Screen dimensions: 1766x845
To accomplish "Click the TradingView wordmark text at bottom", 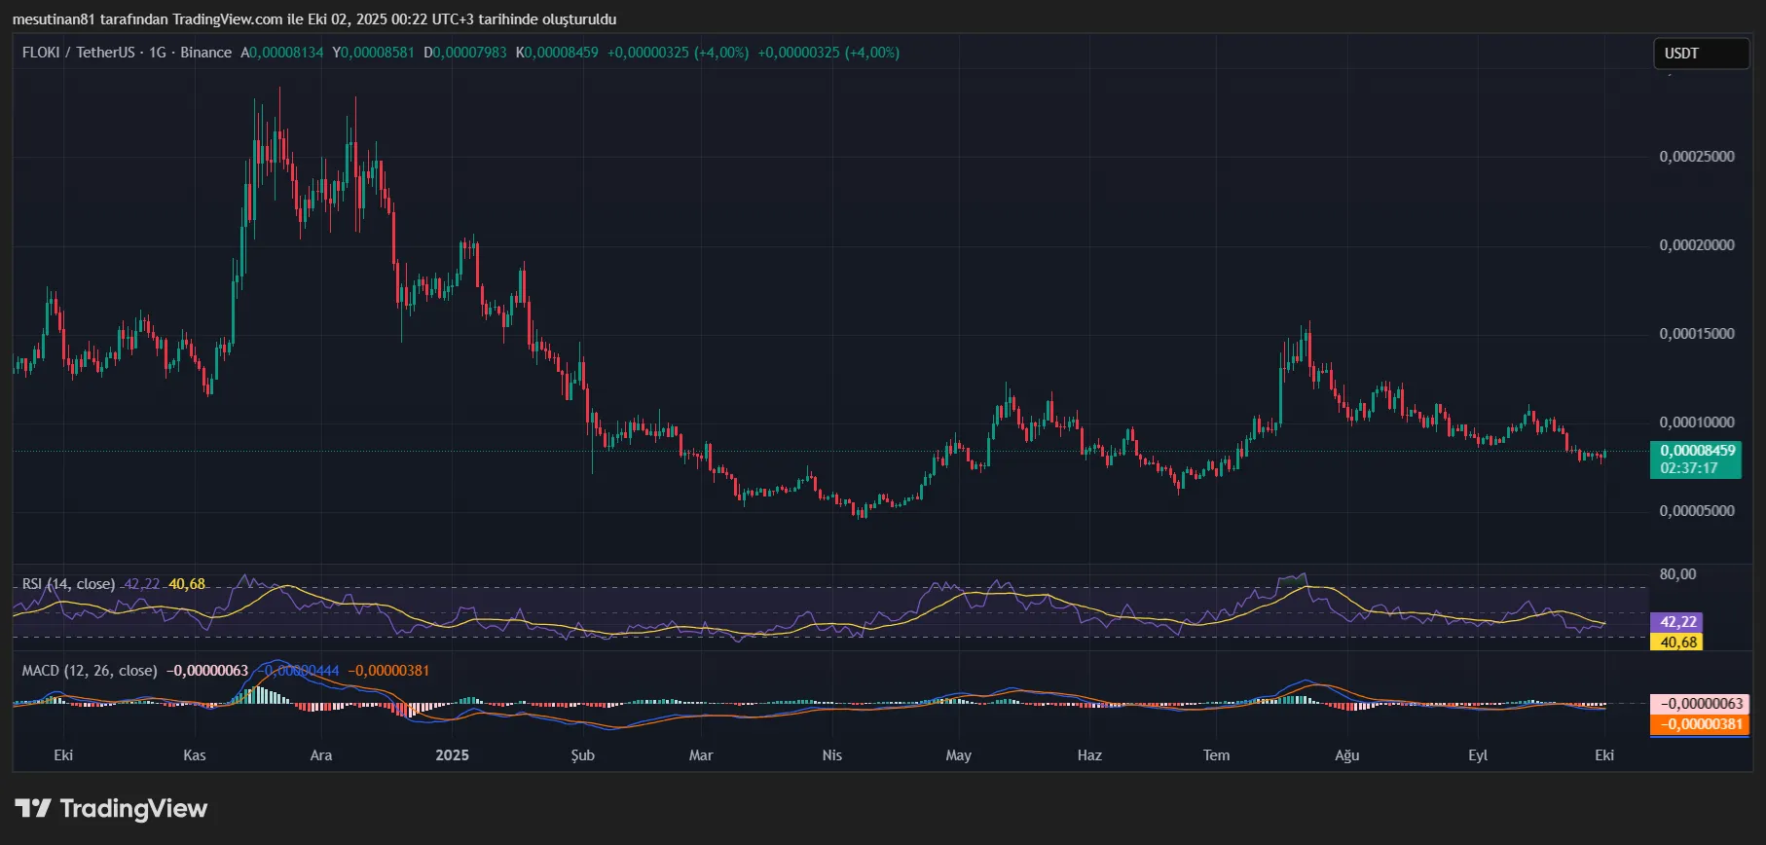I will tap(133, 808).
